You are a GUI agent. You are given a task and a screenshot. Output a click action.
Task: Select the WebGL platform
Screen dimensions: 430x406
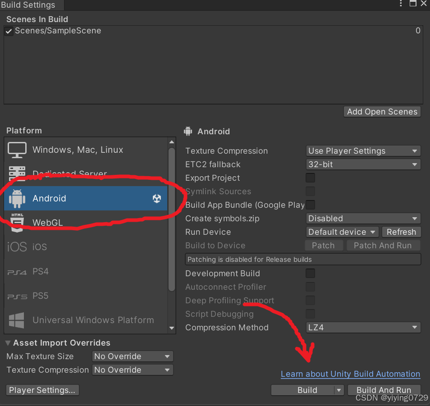[x=86, y=223]
